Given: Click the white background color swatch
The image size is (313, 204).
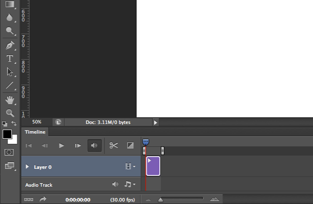Looking at the screenshot, I should click(x=14, y=140).
